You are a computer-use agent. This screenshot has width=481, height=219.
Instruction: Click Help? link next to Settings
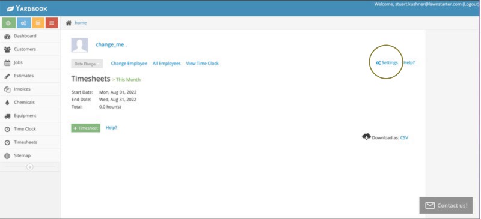point(409,62)
